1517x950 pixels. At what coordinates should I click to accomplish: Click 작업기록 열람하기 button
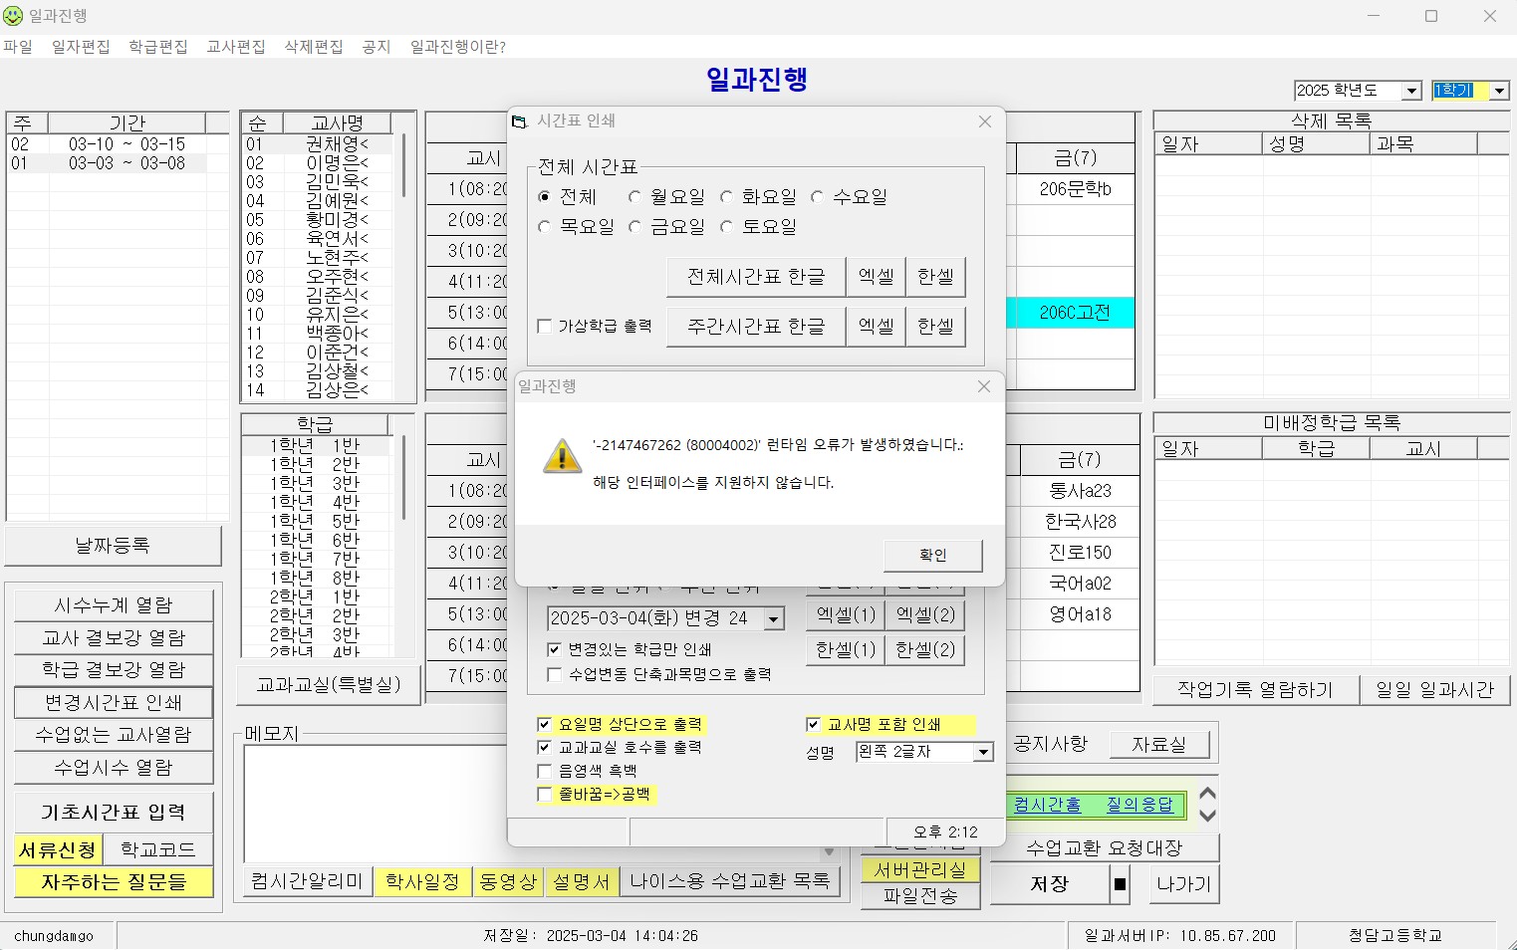coord(1255,690)
